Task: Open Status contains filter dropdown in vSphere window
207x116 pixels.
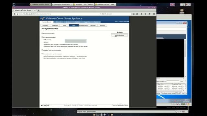Action: click(166, 81)
